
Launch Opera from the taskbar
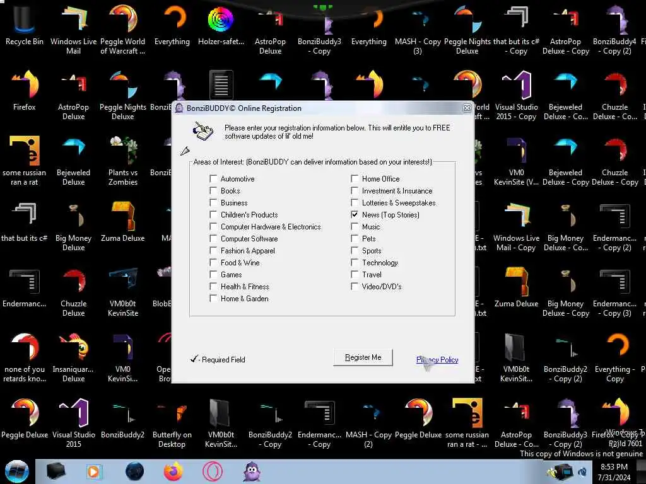pos(213,471)
